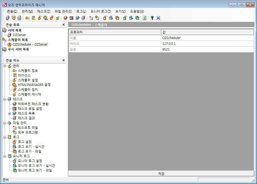257x184 pixels.
Task: Click the refresh toolbar icon
Action: (x=144, y=18)
